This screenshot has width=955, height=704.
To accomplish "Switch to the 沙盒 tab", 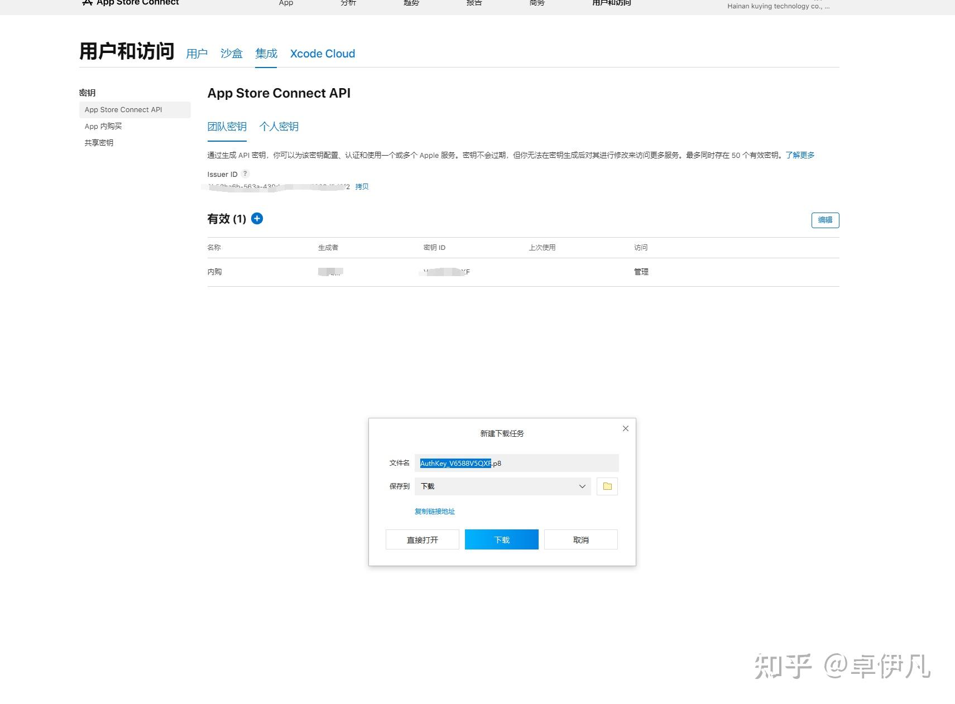I will click(x=231, y=54).
